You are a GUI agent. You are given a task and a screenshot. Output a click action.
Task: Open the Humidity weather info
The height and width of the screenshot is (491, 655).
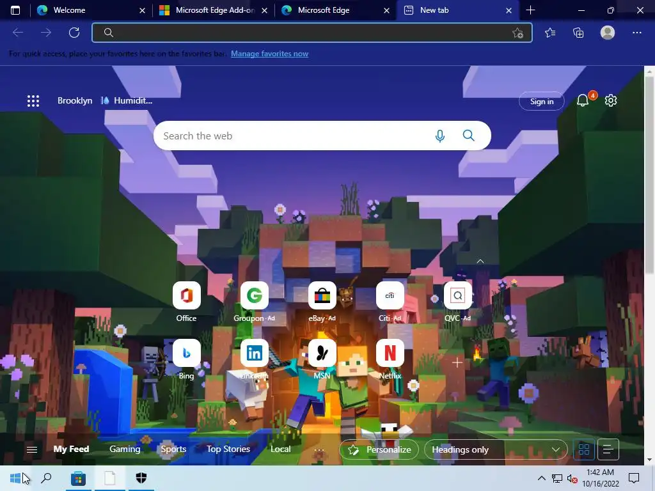127,100
